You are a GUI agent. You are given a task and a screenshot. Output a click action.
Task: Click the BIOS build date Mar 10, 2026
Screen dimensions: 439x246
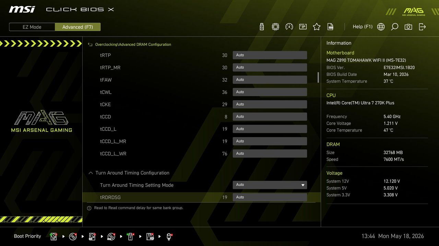[396, 74]
